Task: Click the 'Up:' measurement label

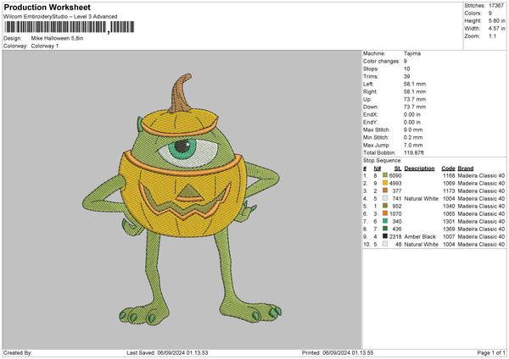Action: pos(366,99)
